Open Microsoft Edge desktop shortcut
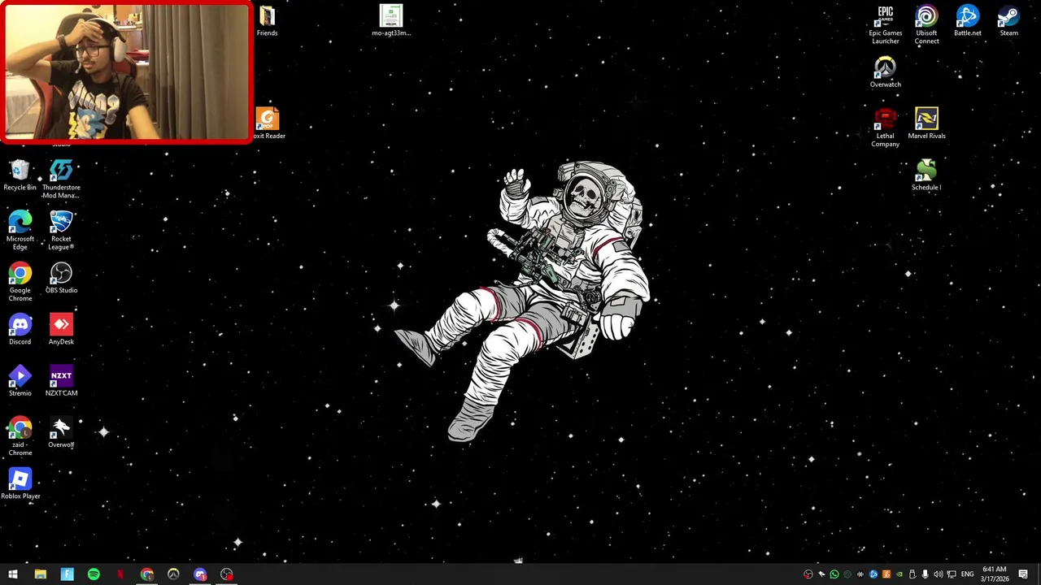 click(20, 231)
